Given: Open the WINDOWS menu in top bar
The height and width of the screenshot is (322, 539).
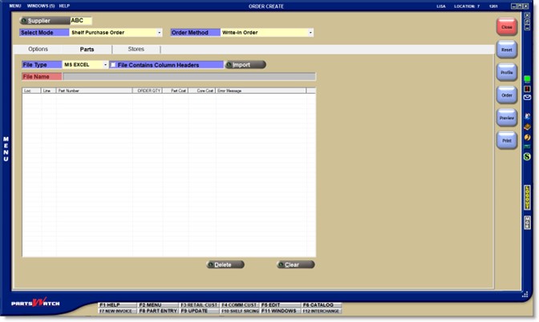Looking at the screenshot, I should coord(38,6).
